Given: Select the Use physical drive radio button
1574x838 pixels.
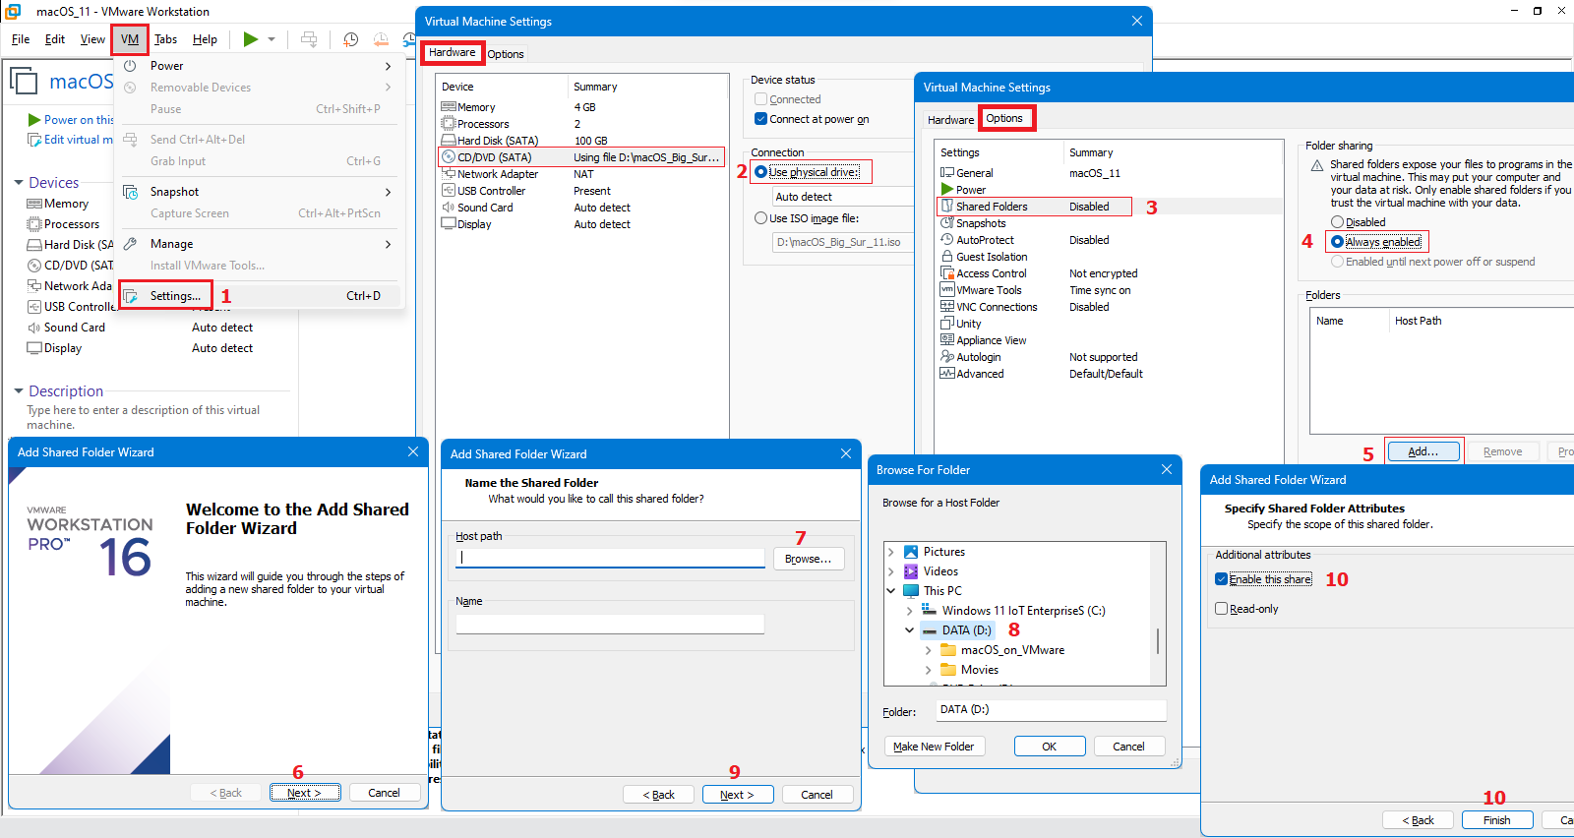Looking at the screenshot, I should (x=760, y=172).
